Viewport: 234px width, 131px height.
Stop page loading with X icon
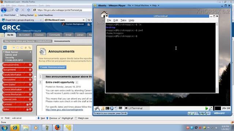click(x=23, y=10)
